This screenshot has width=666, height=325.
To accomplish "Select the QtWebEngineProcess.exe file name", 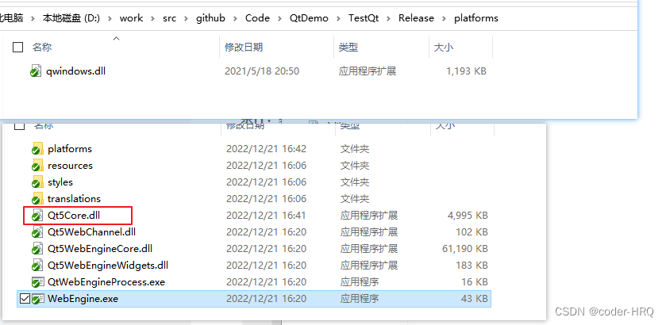I will coord(106,282).
